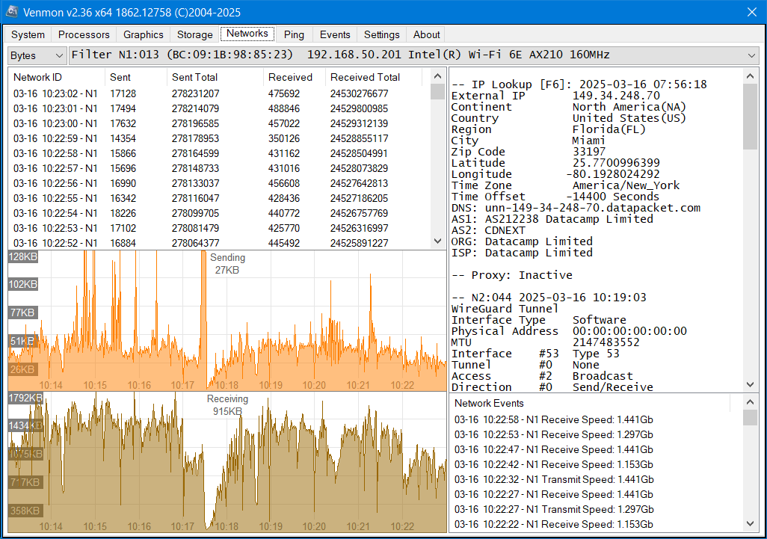
Task: Open the Processors tab
Action: point(84,34)
